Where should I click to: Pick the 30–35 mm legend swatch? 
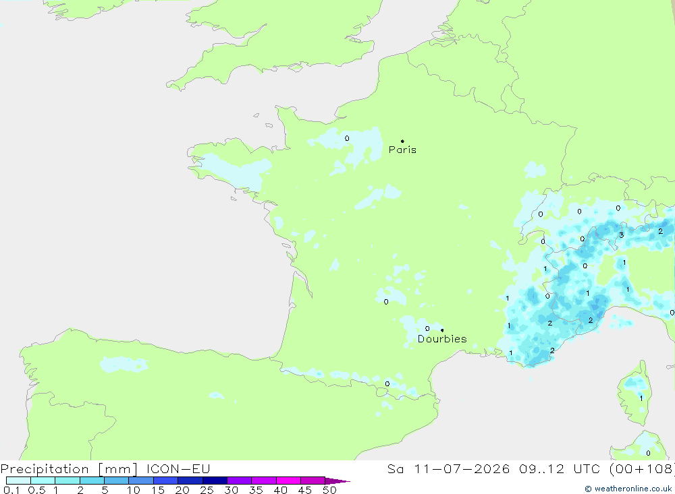239,481
